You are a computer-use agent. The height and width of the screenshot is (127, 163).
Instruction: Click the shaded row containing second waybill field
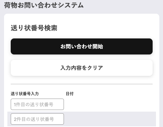coord(82,119)
